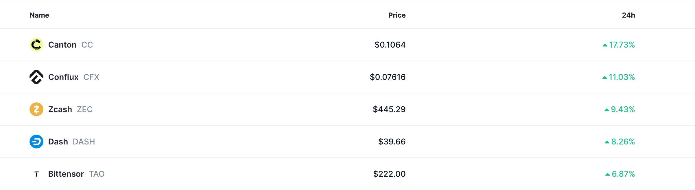Select the DASH ticker symbol
Viewport: 695px width, 190px height.
tap(84, 142)
